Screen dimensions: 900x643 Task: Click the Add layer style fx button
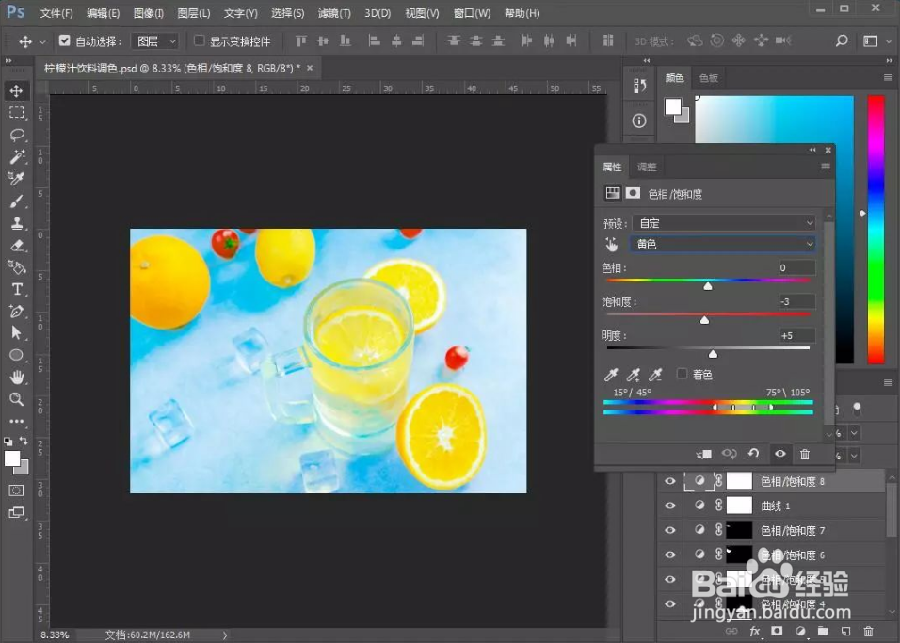(755, 631)
